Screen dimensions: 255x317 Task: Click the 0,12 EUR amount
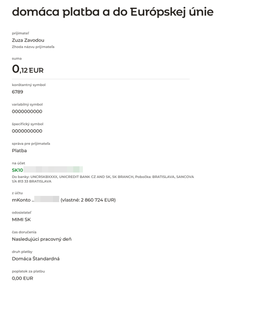[28, 70]
